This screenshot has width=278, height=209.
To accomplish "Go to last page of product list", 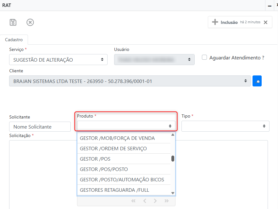I will pyautogui.click(x=166, y=201).
